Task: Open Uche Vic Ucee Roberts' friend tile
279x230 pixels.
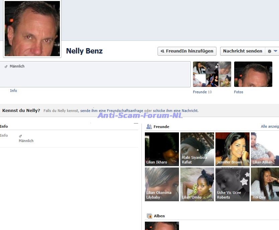Action: [x=232, y=184]
